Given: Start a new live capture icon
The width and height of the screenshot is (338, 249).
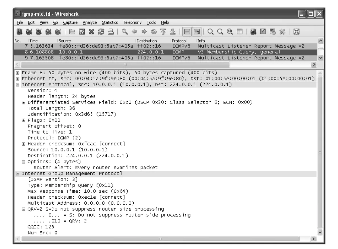Looking at the screenshot, I should click(x=39, y=32).
